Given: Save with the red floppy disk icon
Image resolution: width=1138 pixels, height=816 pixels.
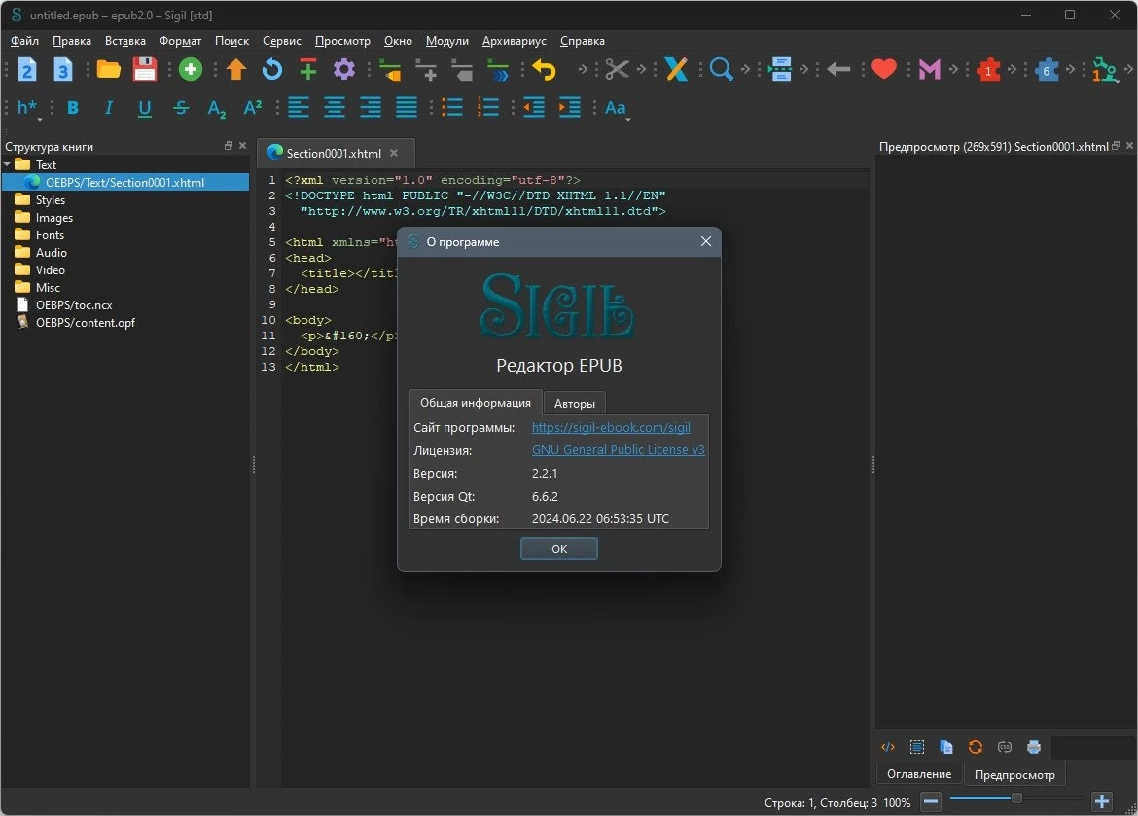Looking at the screenshot, I should [x=145, y=70].
